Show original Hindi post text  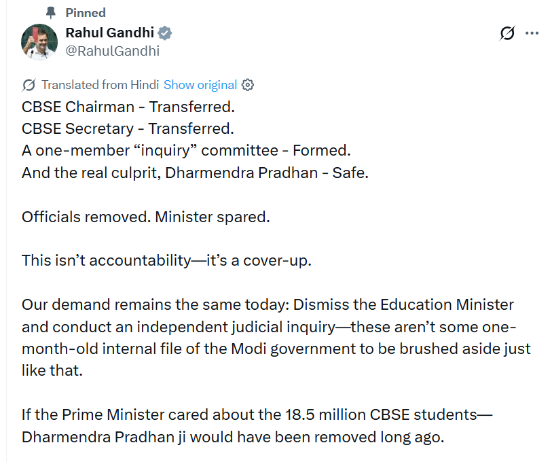pos(200,85)
